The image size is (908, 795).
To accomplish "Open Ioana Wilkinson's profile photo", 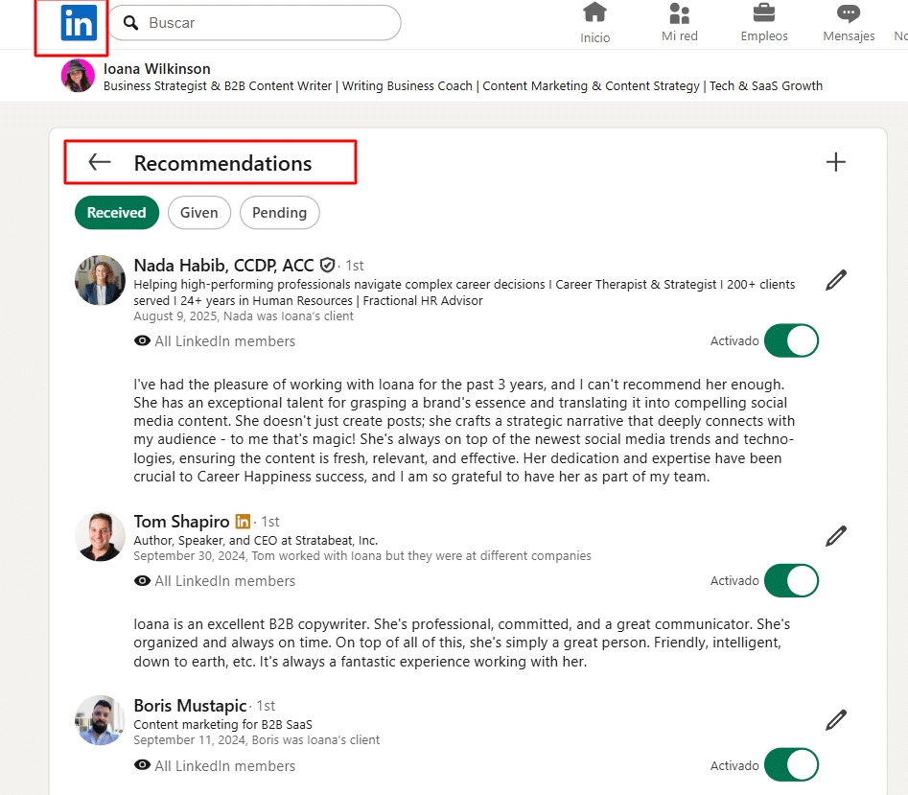I will click(78, 76).
